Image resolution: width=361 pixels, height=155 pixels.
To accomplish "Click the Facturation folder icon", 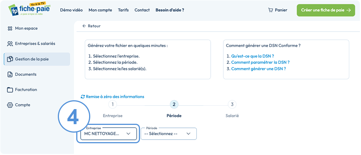I will [10, 90].
